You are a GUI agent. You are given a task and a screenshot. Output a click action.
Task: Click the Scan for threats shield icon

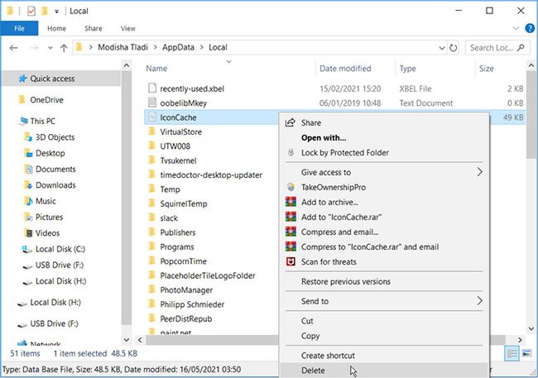(291, 261)
